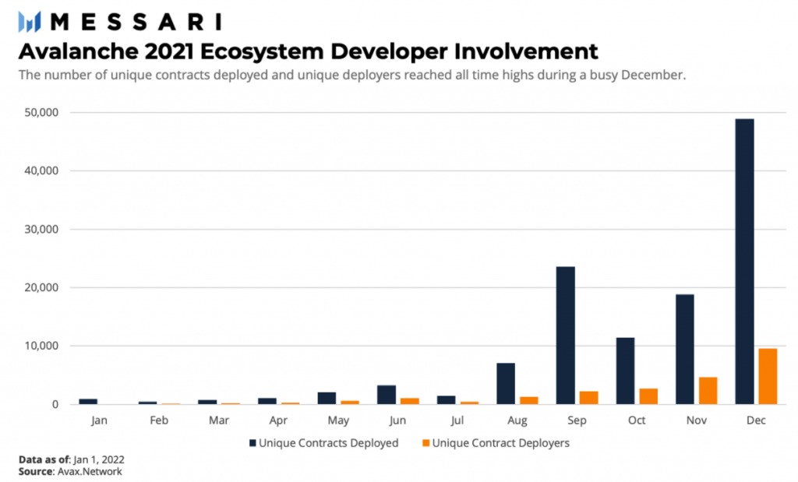Click the Jun x-axis label
The width and height of the screenshot is (798, 482).
click(397, 420)
